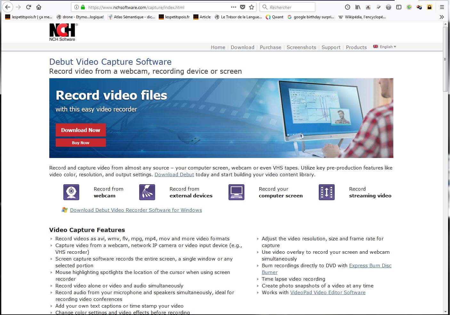The image size is (450, 315).
Task: Click the Record your computer screen icon
Action: [236, 192]
